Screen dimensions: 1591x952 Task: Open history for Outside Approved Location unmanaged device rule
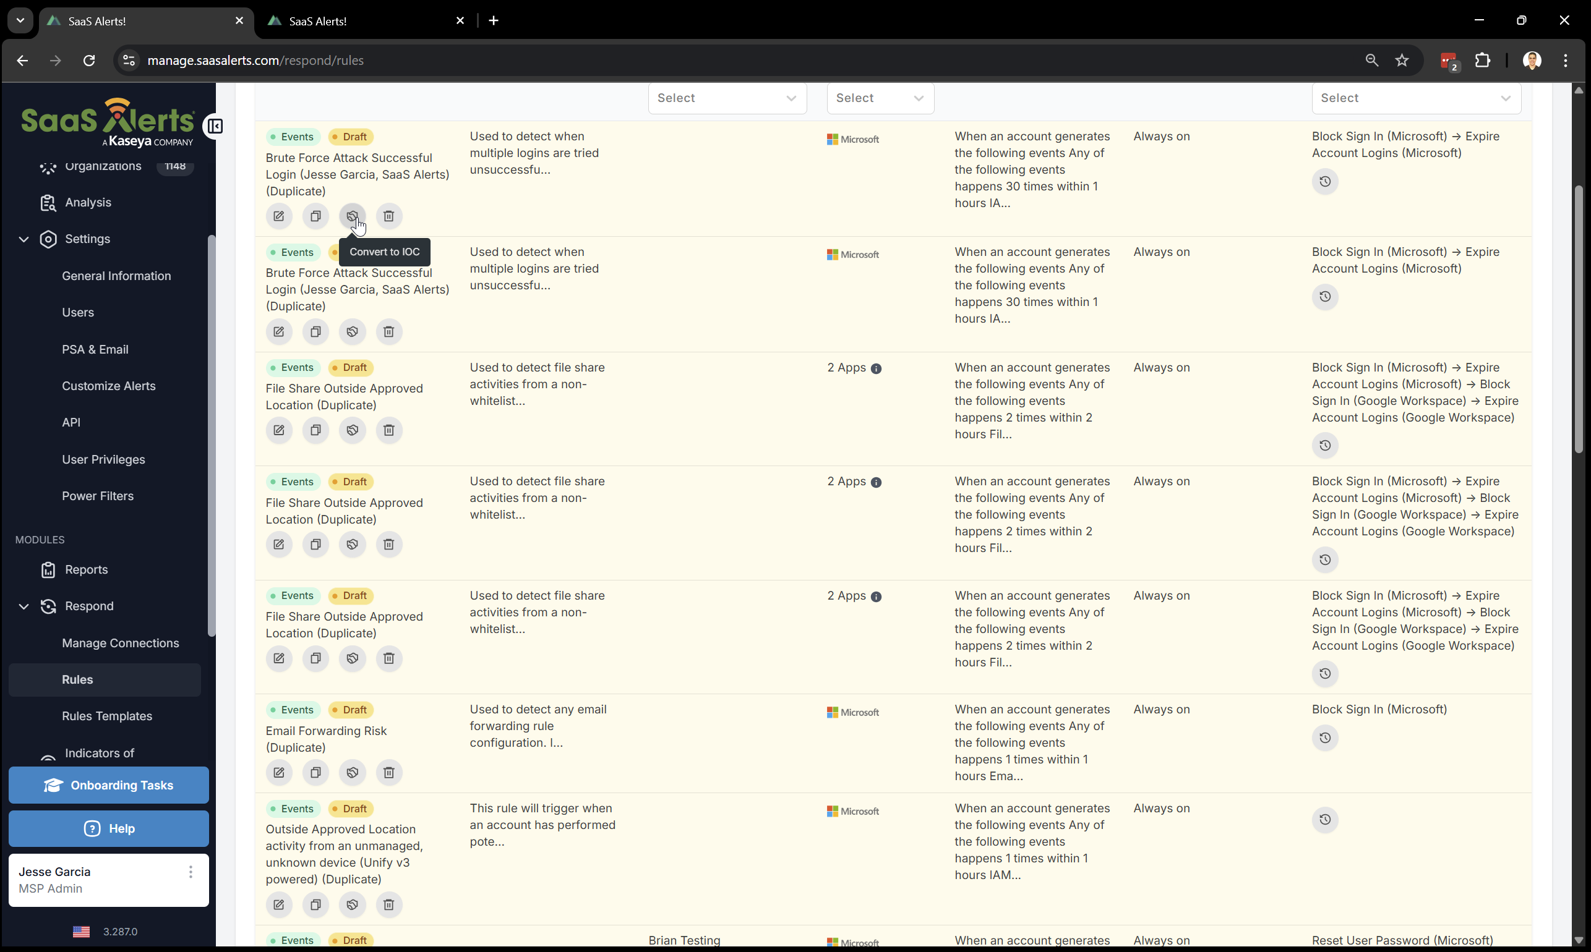pyautogui.click(x=1324, y=819)
